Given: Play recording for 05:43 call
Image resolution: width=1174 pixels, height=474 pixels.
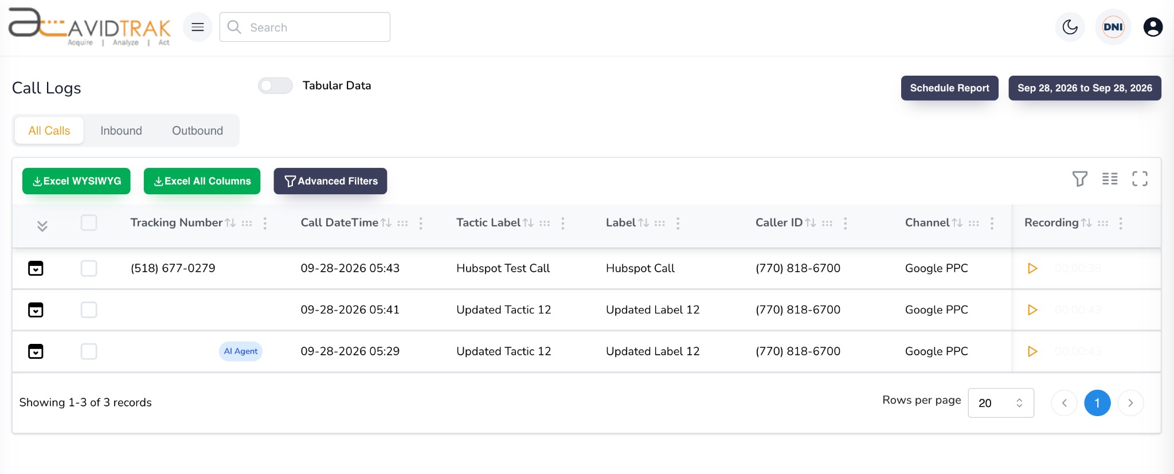Looking at the screenshot, I should 1032,268.
